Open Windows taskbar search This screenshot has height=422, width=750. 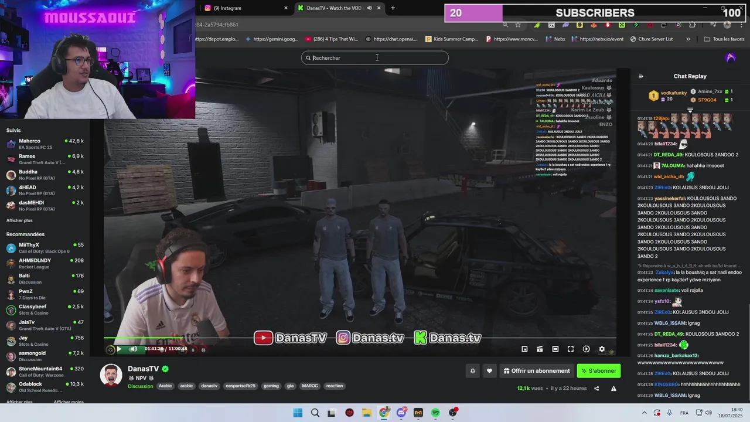pos(315,413)
